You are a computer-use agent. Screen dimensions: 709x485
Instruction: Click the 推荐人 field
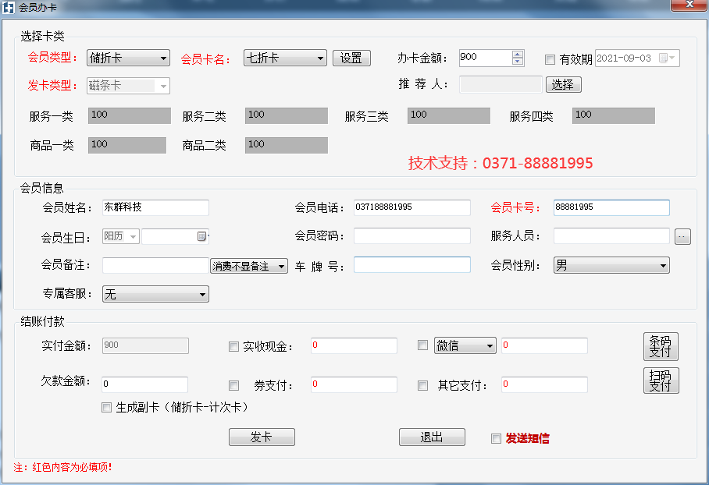pyautogui.click(x=501, y=84)
